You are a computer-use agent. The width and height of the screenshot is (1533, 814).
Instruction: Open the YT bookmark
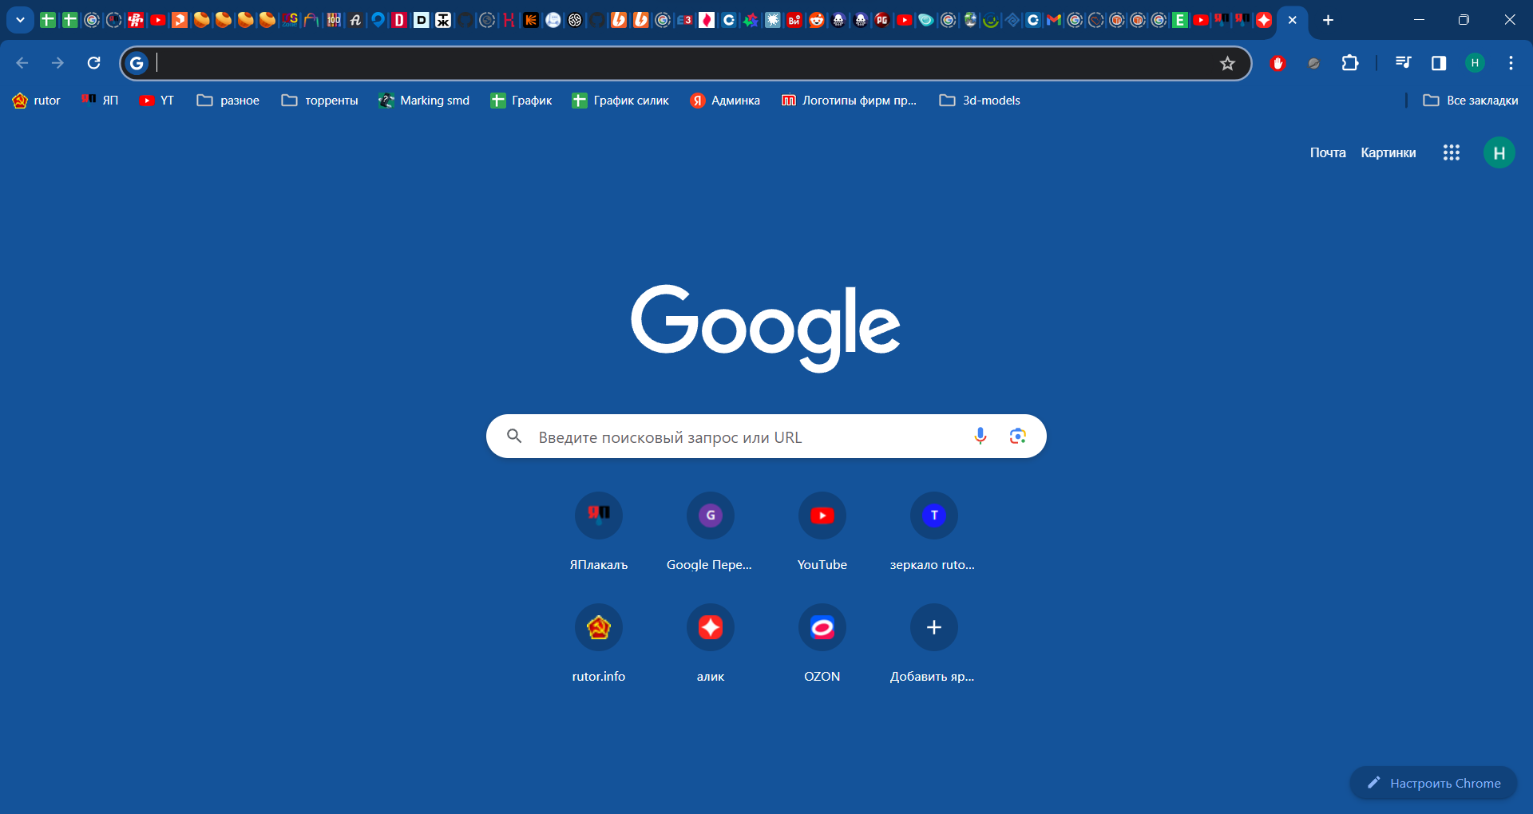click(x=156, y=101)
